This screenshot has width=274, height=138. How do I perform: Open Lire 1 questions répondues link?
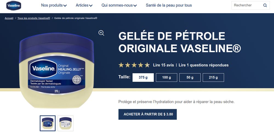coord(204,65)
